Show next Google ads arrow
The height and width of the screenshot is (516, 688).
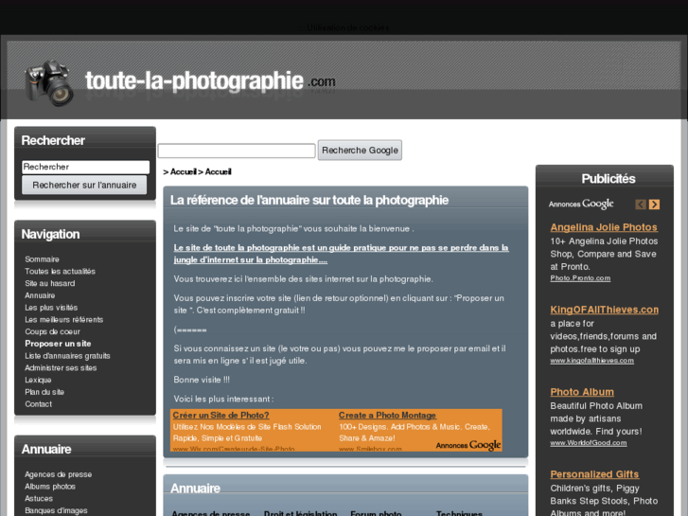[654, 205]
